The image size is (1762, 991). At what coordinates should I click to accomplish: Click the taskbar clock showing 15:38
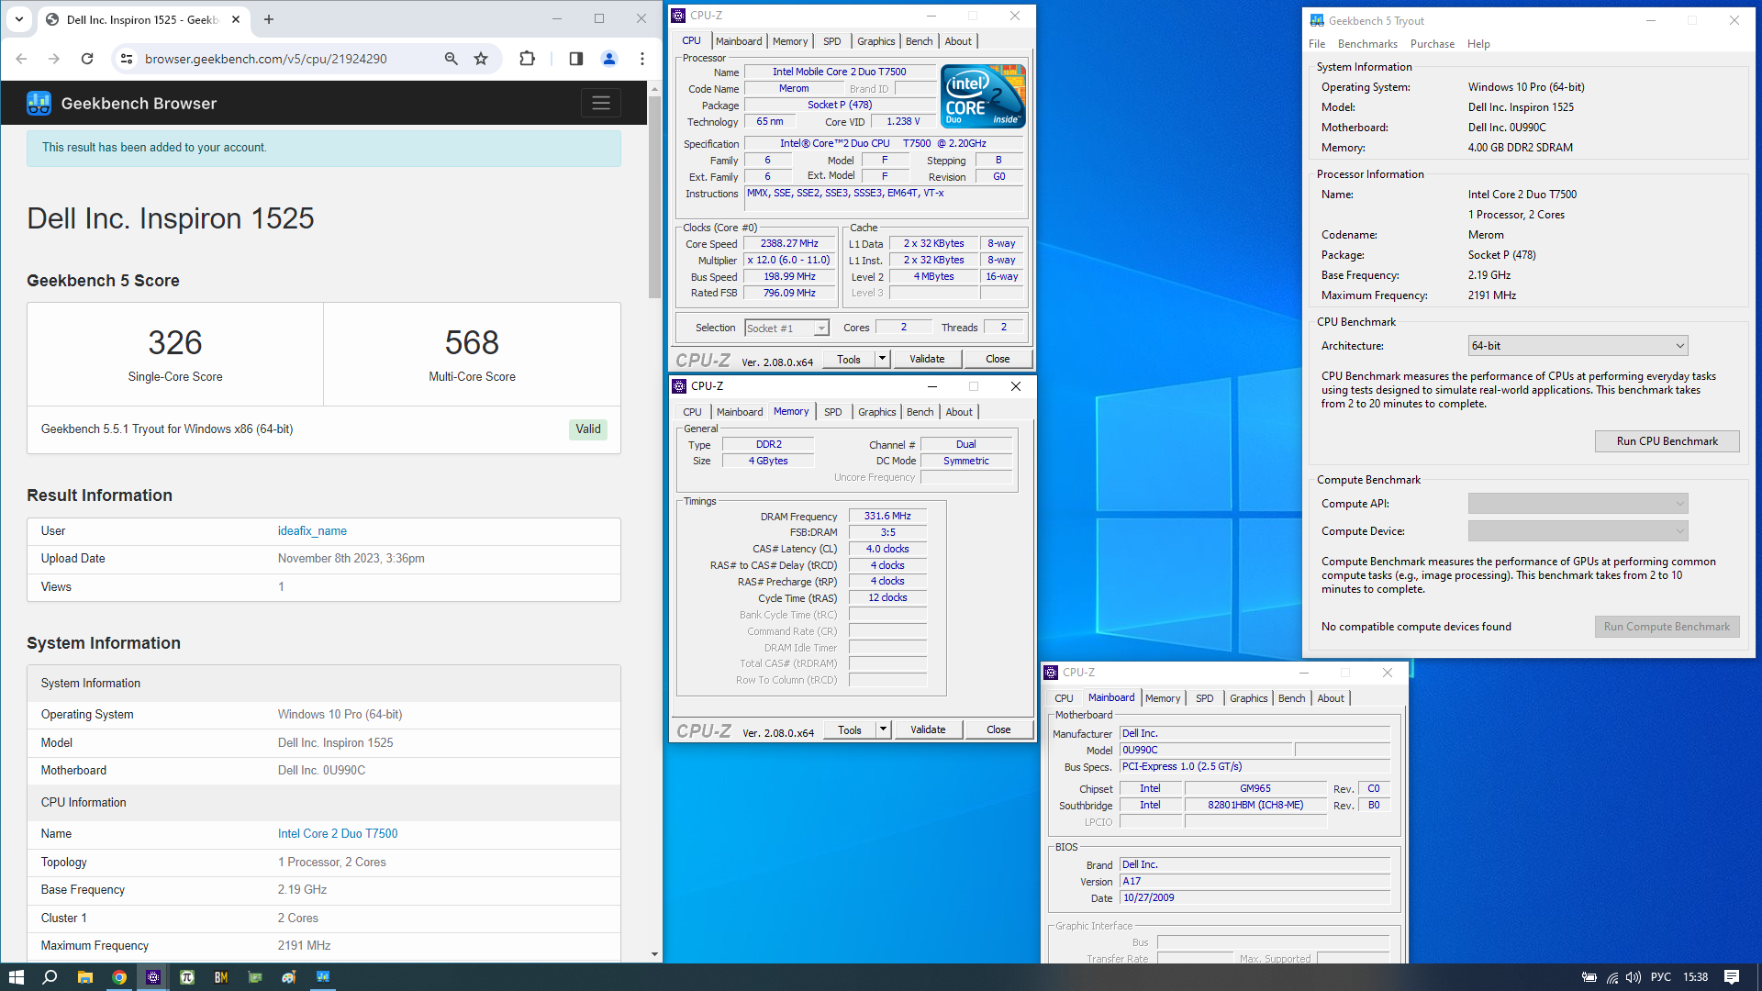click(1695, 977)
